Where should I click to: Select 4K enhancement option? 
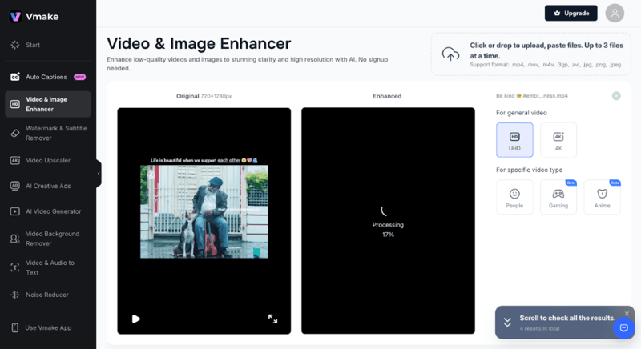click(x=558, y=140)
